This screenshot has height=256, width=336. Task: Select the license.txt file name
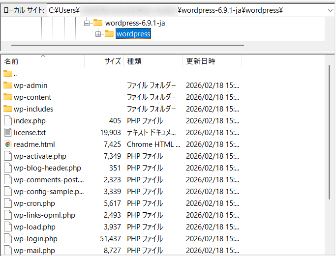point(30,133)
